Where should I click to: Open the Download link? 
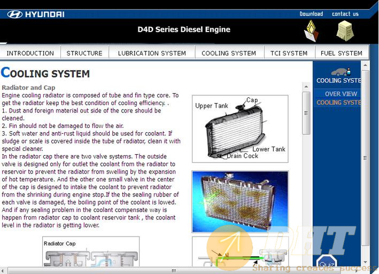tap(311, 14)
